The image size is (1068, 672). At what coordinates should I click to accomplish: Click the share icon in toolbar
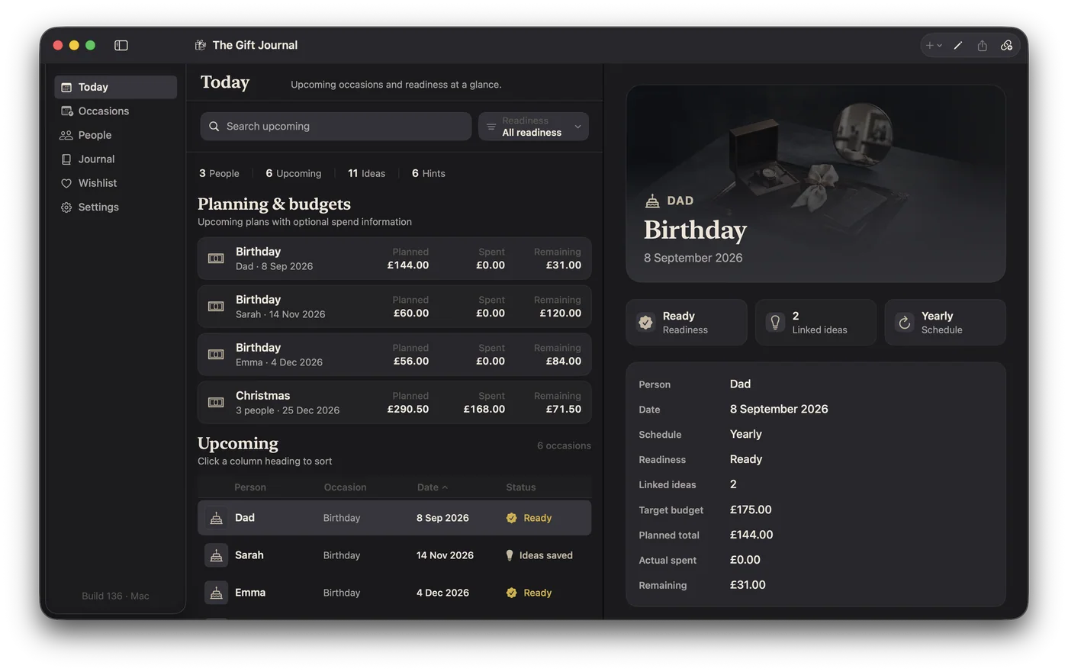pos(983,46)
